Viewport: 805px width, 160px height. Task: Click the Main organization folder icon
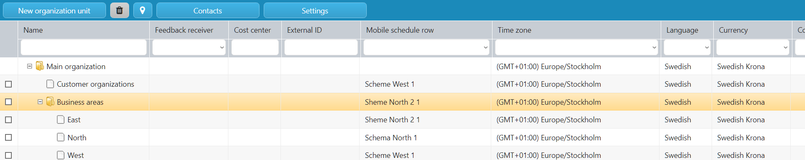[40, 66]
